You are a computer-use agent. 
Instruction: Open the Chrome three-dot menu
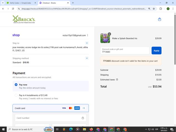click(173, 9)
